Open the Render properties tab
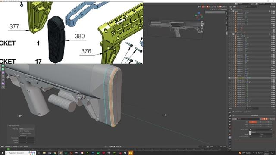Screen dimensions: 276x155 [x=230, y=116]
